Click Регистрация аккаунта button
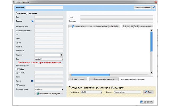Image resolution: width=170 pixels, height=106 pixels. pos(50,94)
